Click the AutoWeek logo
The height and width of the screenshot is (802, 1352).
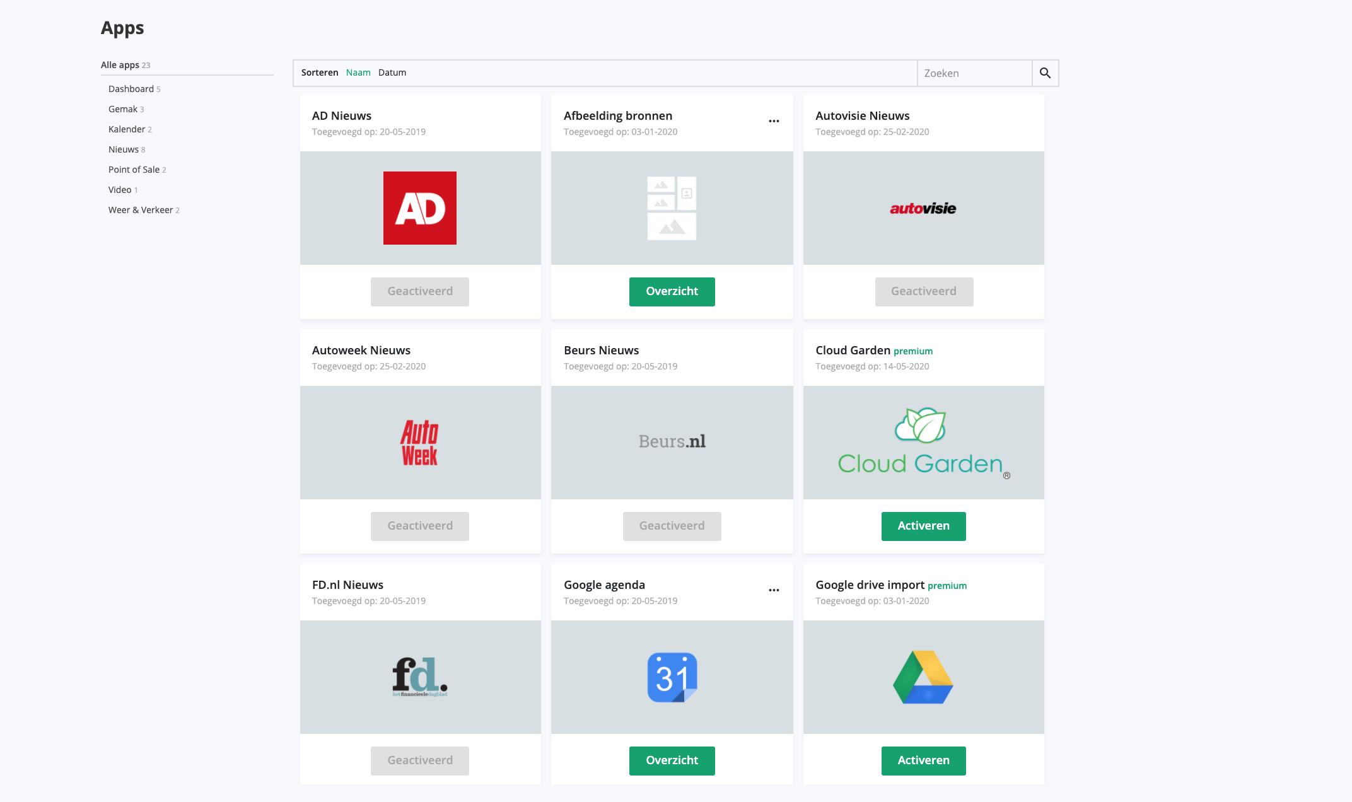click(419, 442)
